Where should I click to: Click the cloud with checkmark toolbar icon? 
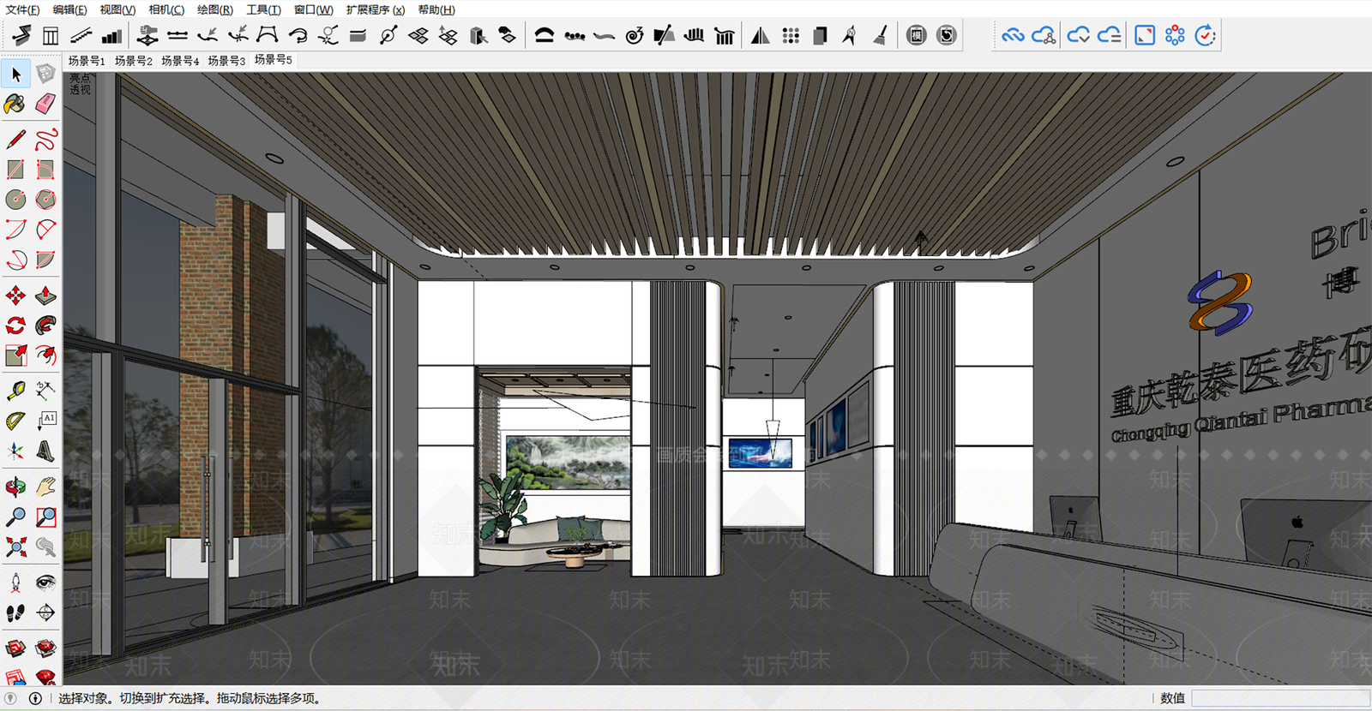coord(1079,35)
